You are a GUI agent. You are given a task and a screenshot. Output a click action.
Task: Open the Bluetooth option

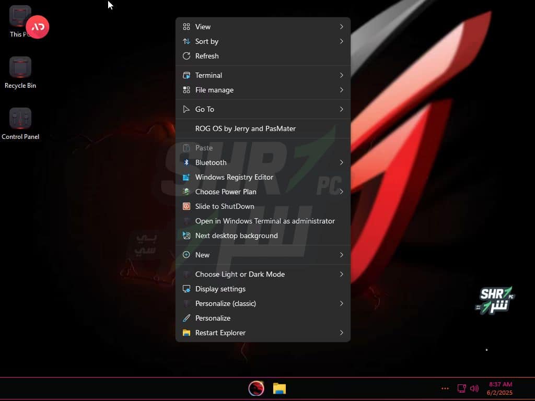pyautogui.click(x=210, y=162)
